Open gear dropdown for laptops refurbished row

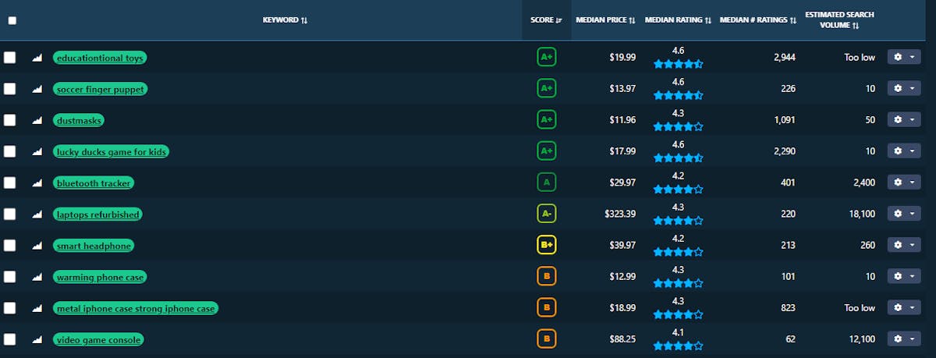(x=904, y=214)
